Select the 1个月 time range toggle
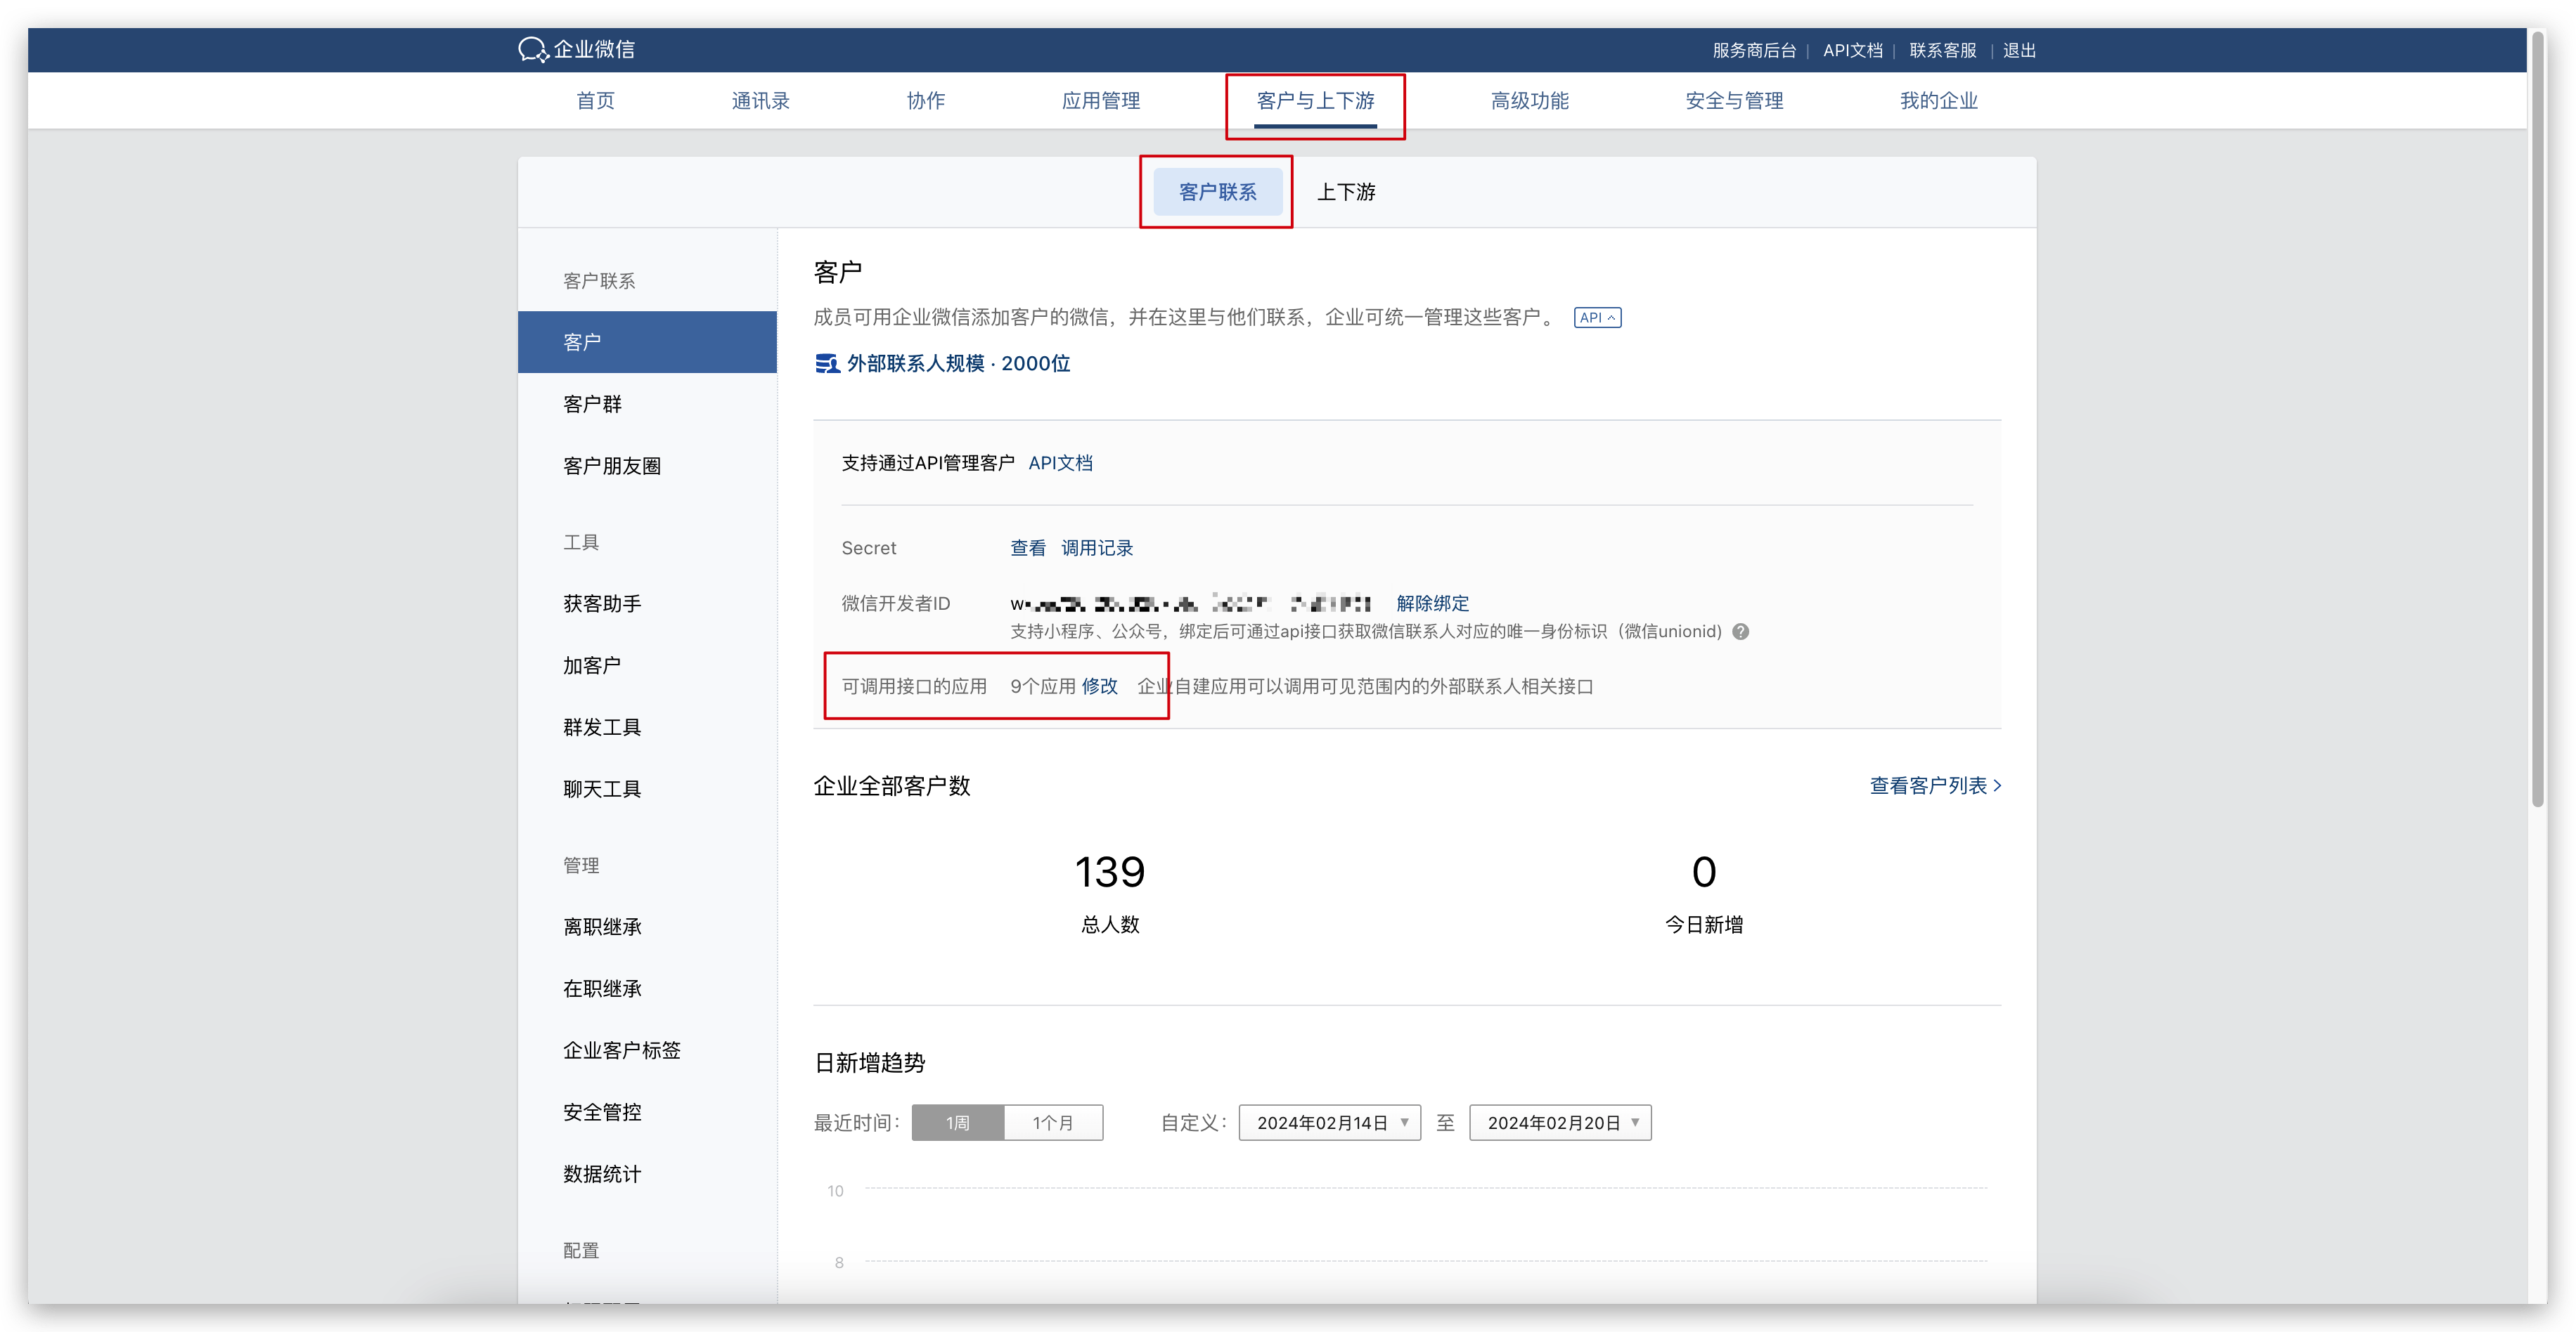This screenshot has width=2576, height=1332. coord(1053,1122)
